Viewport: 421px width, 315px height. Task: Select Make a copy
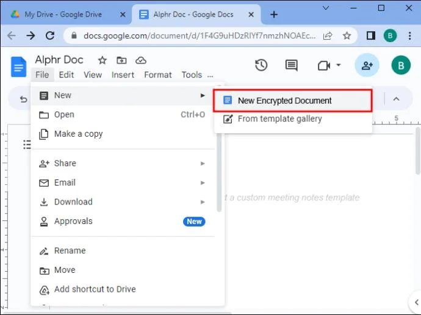point(123,134)
